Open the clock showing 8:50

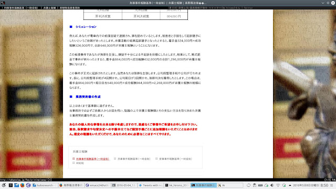tap(324, 185)
